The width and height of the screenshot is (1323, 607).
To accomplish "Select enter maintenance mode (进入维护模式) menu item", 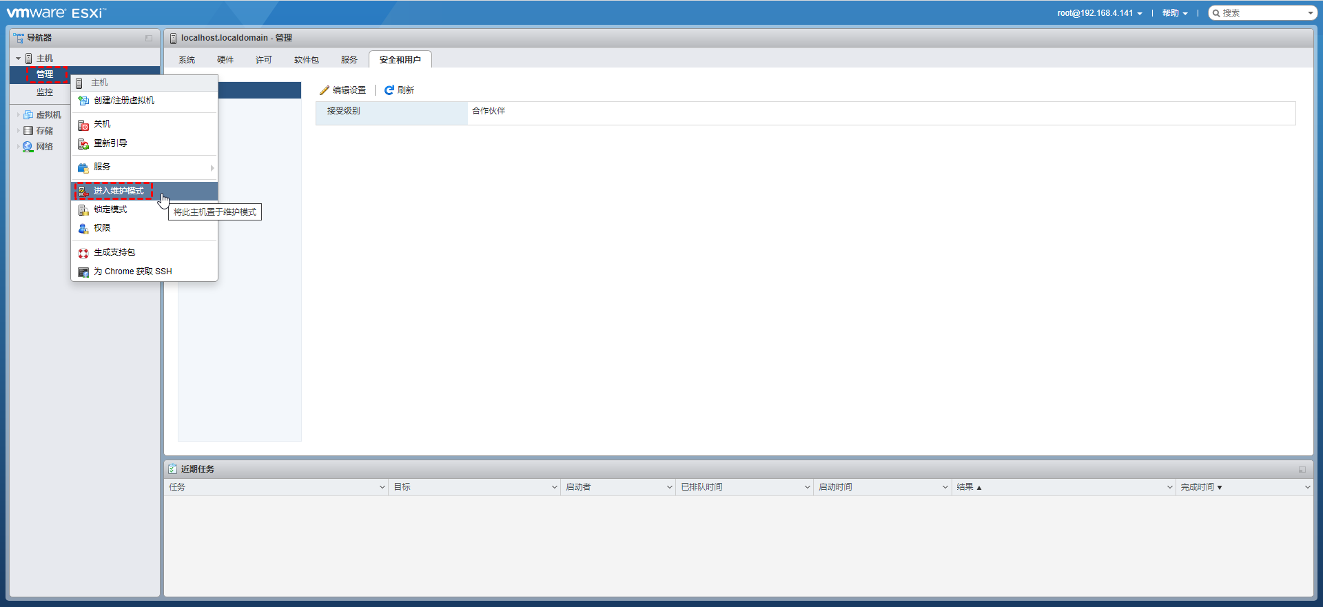I will (119, 191).
